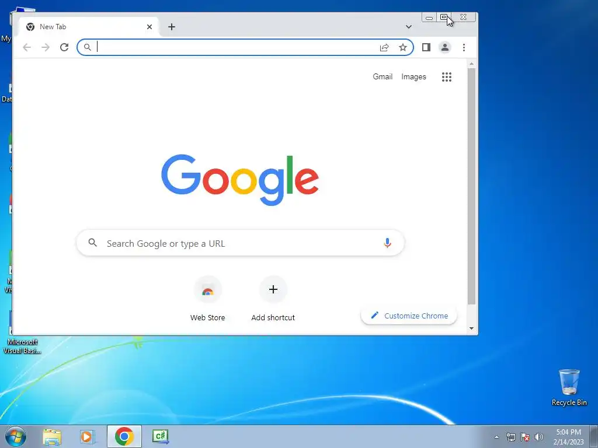Click the search icon in the address bar
The width and height of the screenshot is (598, 448).
click(x=88, y=47)
